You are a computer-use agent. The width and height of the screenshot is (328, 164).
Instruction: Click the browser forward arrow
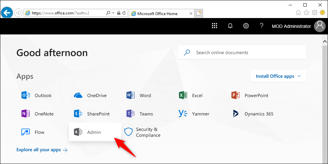[x=18, y=13]
